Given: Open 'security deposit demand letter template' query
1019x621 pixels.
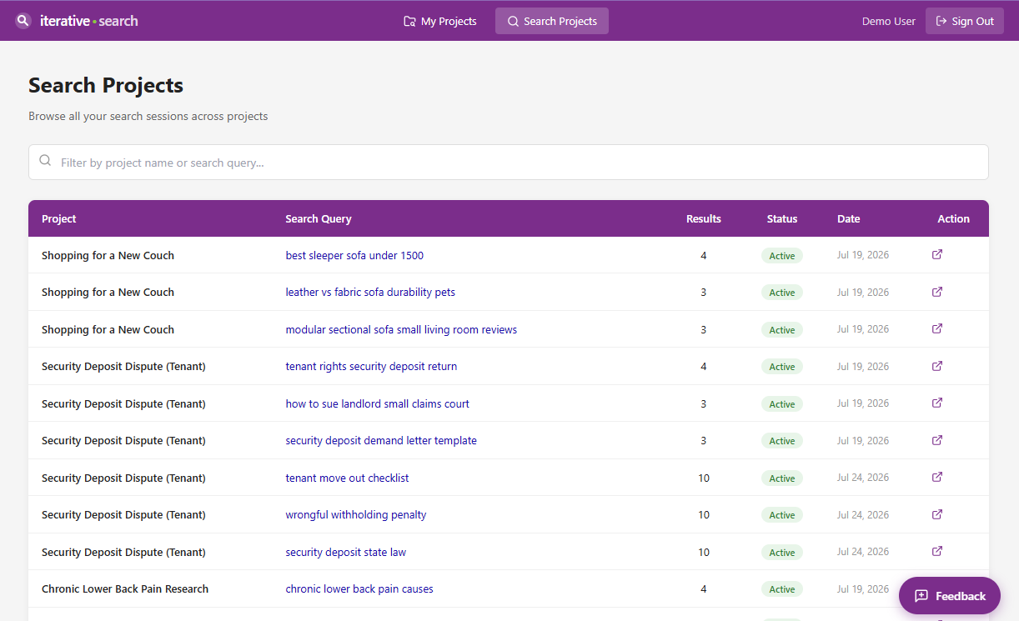Looking at the screenshot, I should pos(381,441).
